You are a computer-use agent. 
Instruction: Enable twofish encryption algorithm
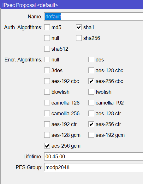point(91,92)
